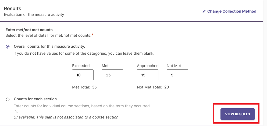Screen dimensions: 267x126
Task: Click the View Results button
Action: coord(237,114)
